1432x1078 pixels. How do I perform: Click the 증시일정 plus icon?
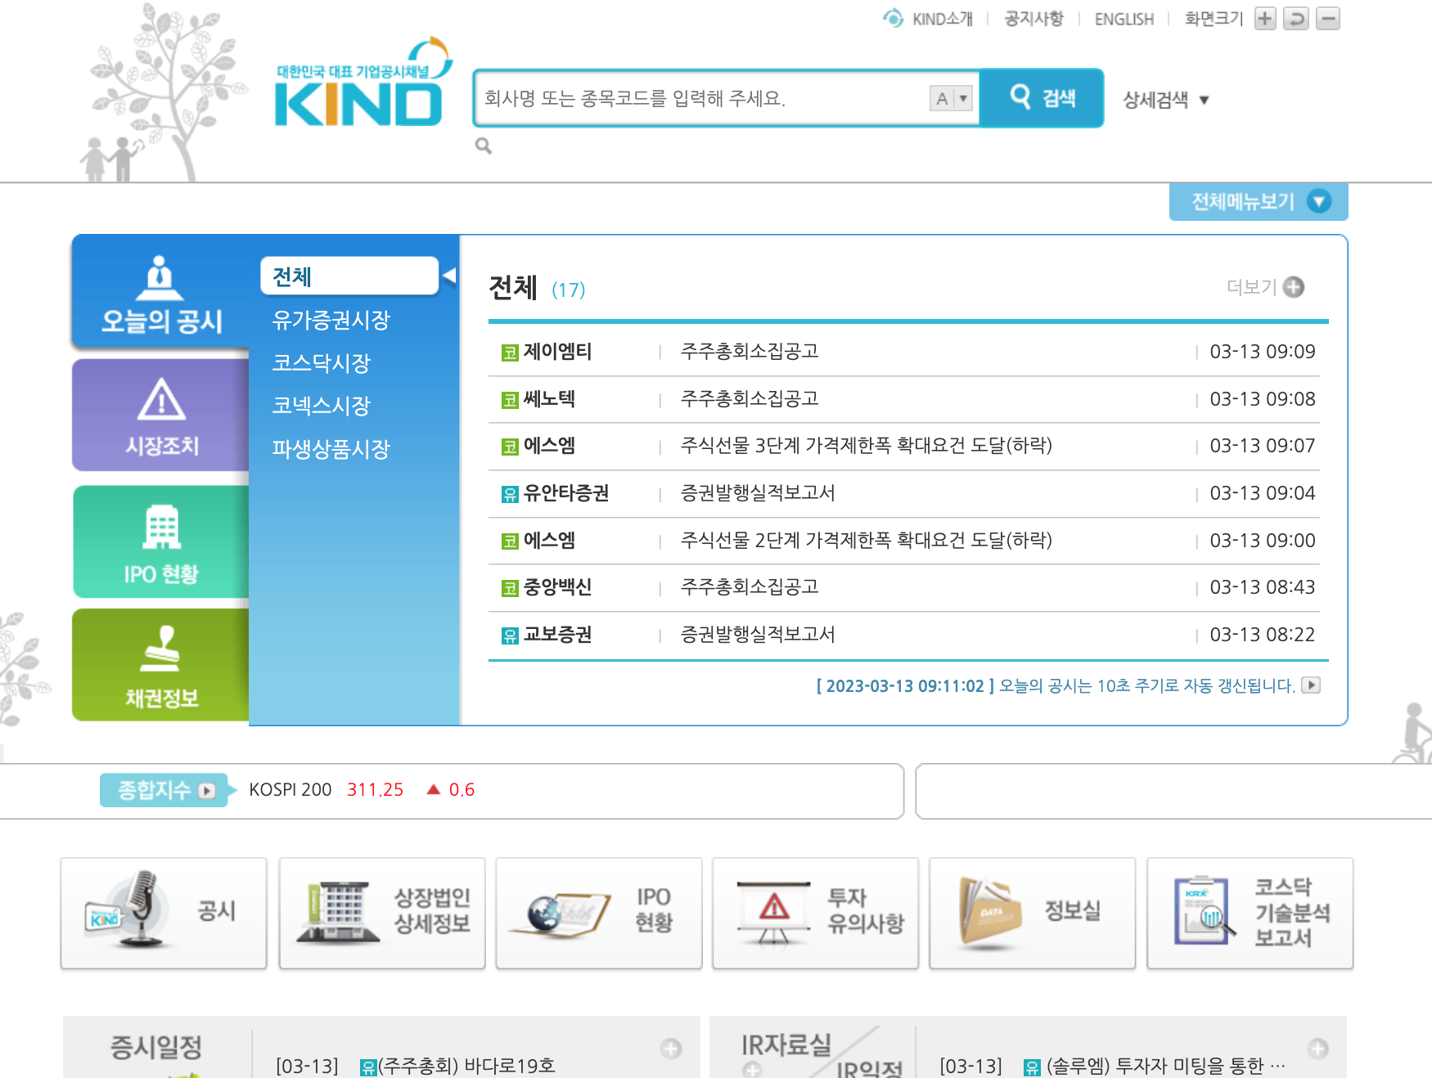pos(671,1049)
